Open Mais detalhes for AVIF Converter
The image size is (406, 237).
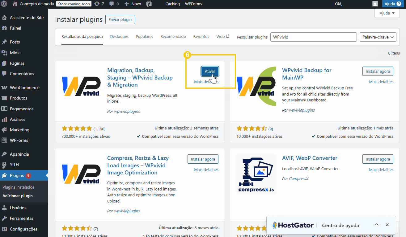pyautogui.click(x=381, y=170)
